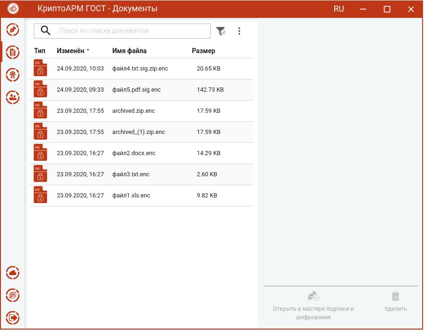Select file name файл3.txt.enc
Image resolution: width=424 pixels, height=330 pixels.
(x=131, y=174)
